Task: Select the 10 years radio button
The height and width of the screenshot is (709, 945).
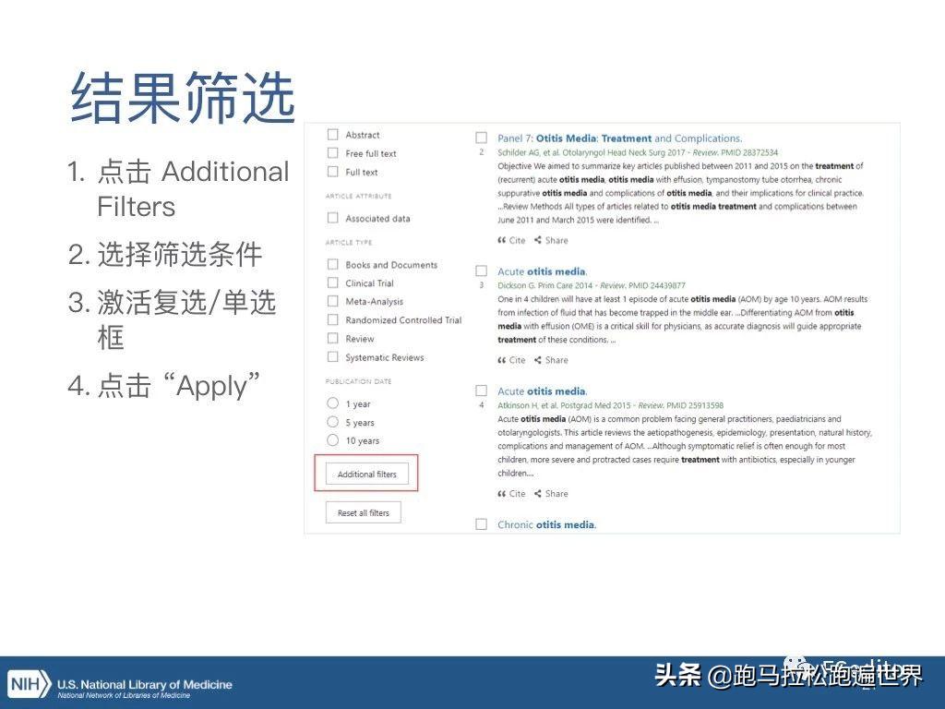Action: [x=332, y=440]
